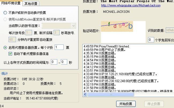Click the minimum vote interval field
Screen dimensions: 174x108
coord(54,62)
